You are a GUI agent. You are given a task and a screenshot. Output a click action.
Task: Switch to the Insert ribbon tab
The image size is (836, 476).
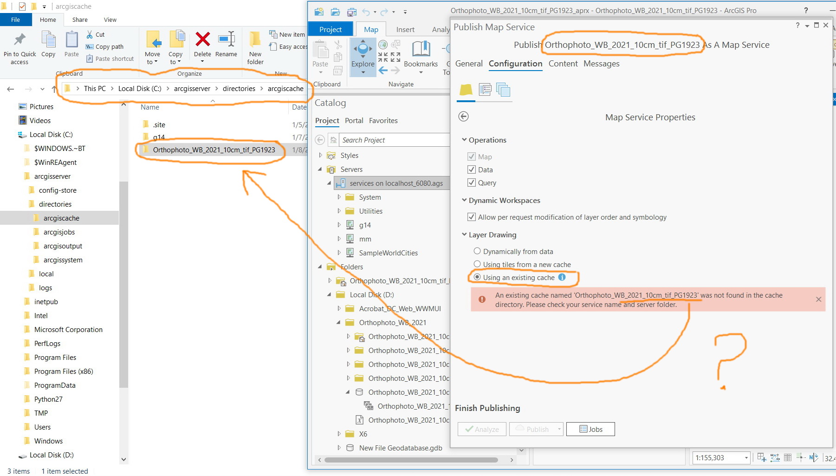(x=405, y=29)
